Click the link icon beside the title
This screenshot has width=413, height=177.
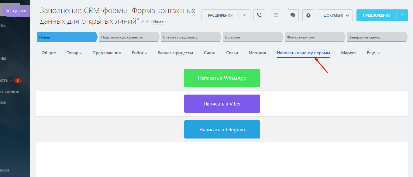point(147,22)
